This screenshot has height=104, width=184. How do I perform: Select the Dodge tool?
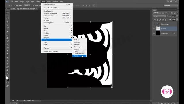(x=7, y=54)
